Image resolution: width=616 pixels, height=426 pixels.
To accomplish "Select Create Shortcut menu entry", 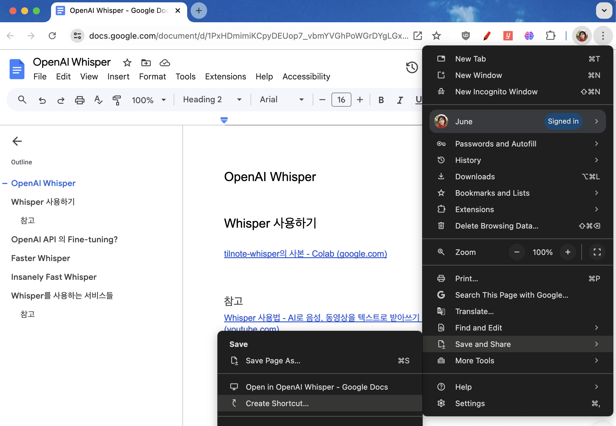I will pos(277,403).
